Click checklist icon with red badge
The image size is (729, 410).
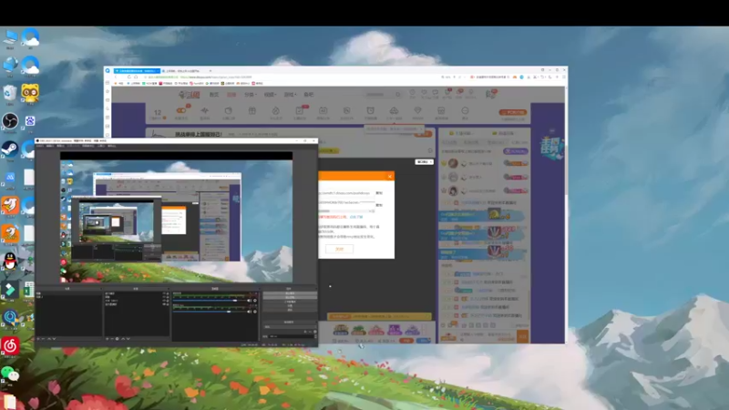tap(300, 110)
